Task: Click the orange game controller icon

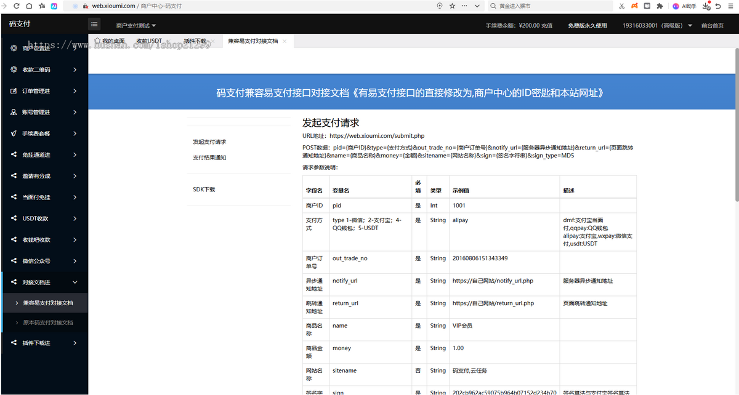Action: point(634,6)
